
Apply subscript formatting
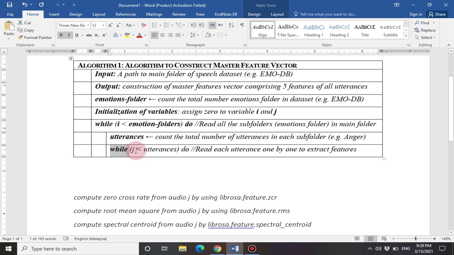click(x=97, y=35)
